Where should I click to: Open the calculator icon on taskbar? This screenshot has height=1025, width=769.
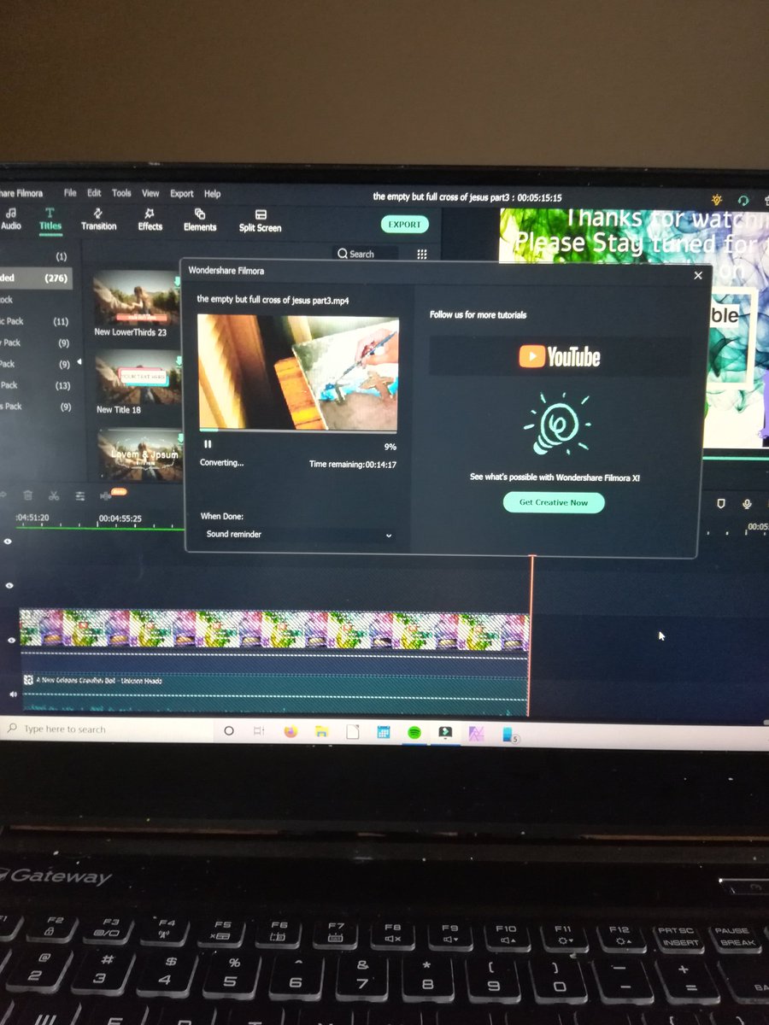click(384, 732)
